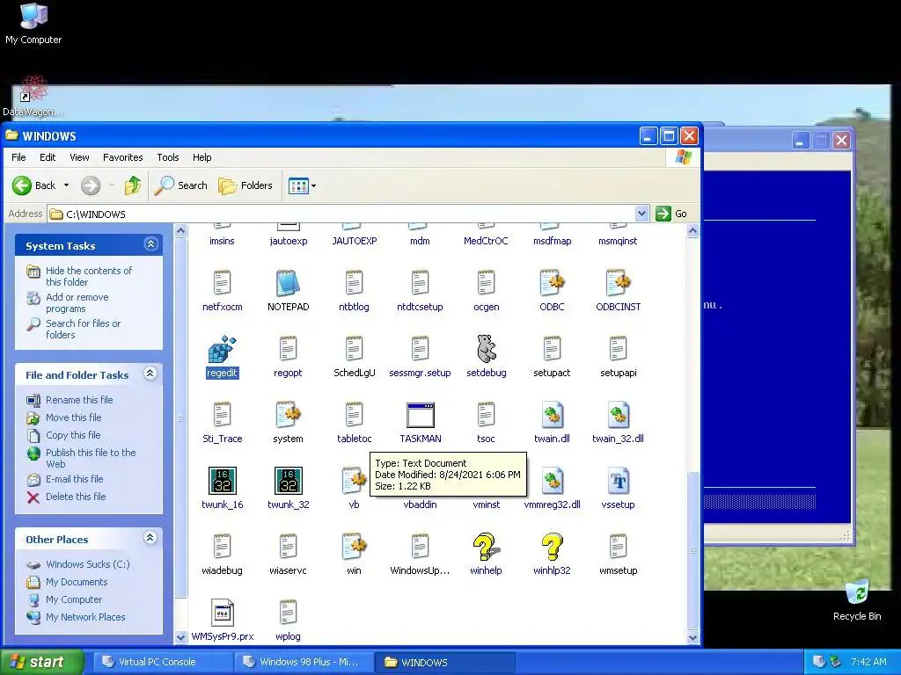901x675 pixels.
Task: Select the TASKMAN program icon
Action: point(420,415)
